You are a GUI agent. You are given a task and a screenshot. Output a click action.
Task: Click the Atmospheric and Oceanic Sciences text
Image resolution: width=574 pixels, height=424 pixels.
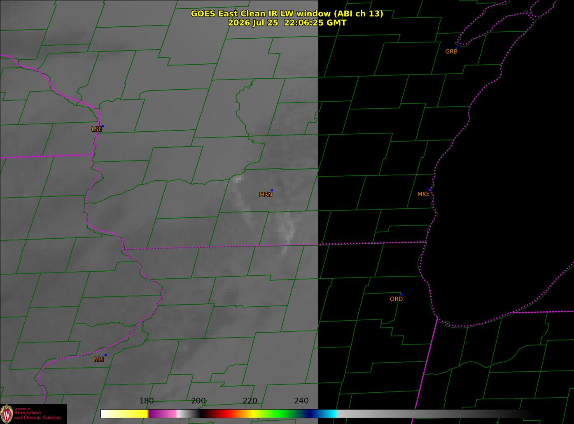click(37, 415)
